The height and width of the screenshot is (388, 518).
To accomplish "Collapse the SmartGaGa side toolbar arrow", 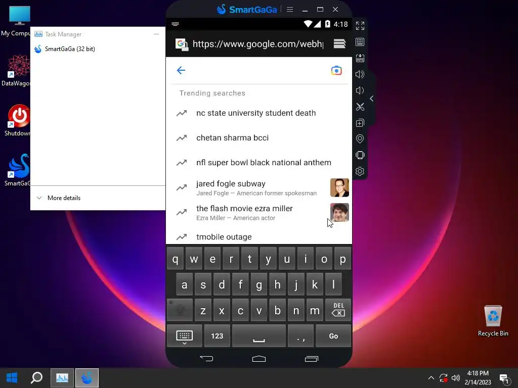I will tap(372, 99).
